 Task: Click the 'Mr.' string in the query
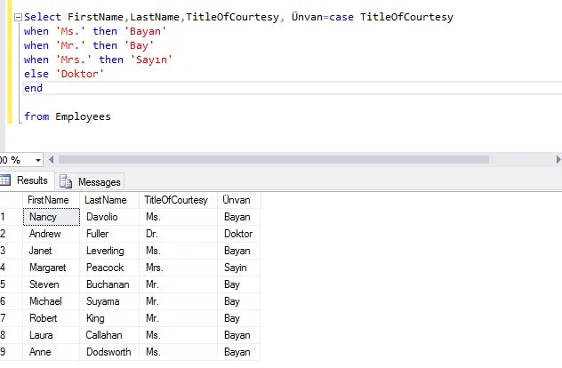click(70, 46)
